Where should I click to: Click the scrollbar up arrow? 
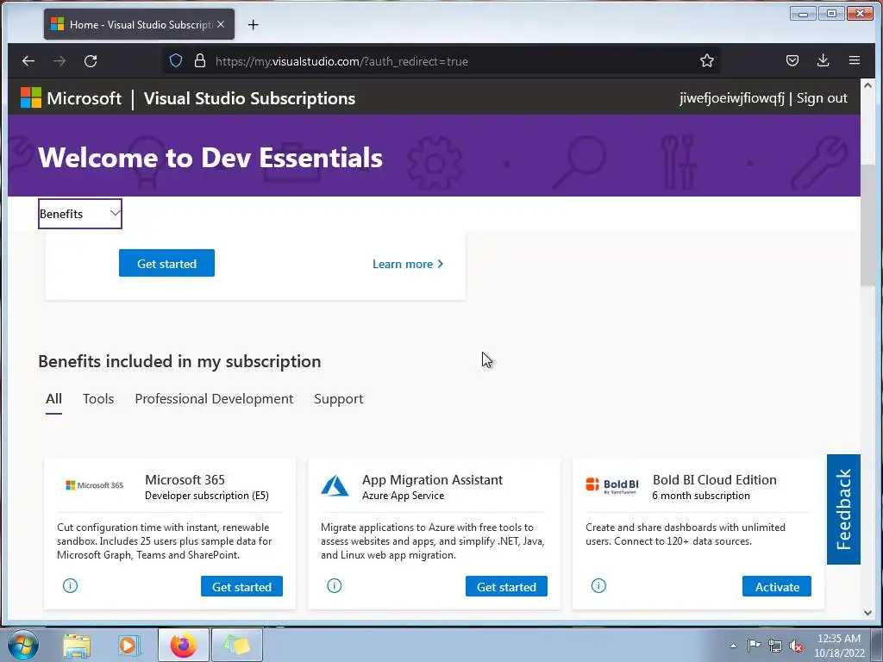coord(867,85)
